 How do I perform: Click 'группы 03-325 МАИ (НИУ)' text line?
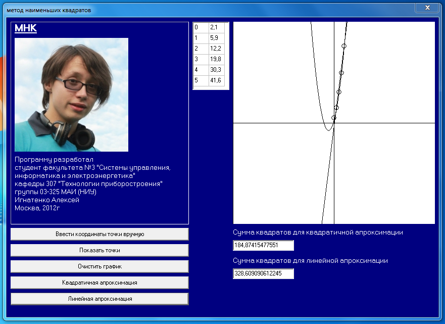tap(56, 192)
